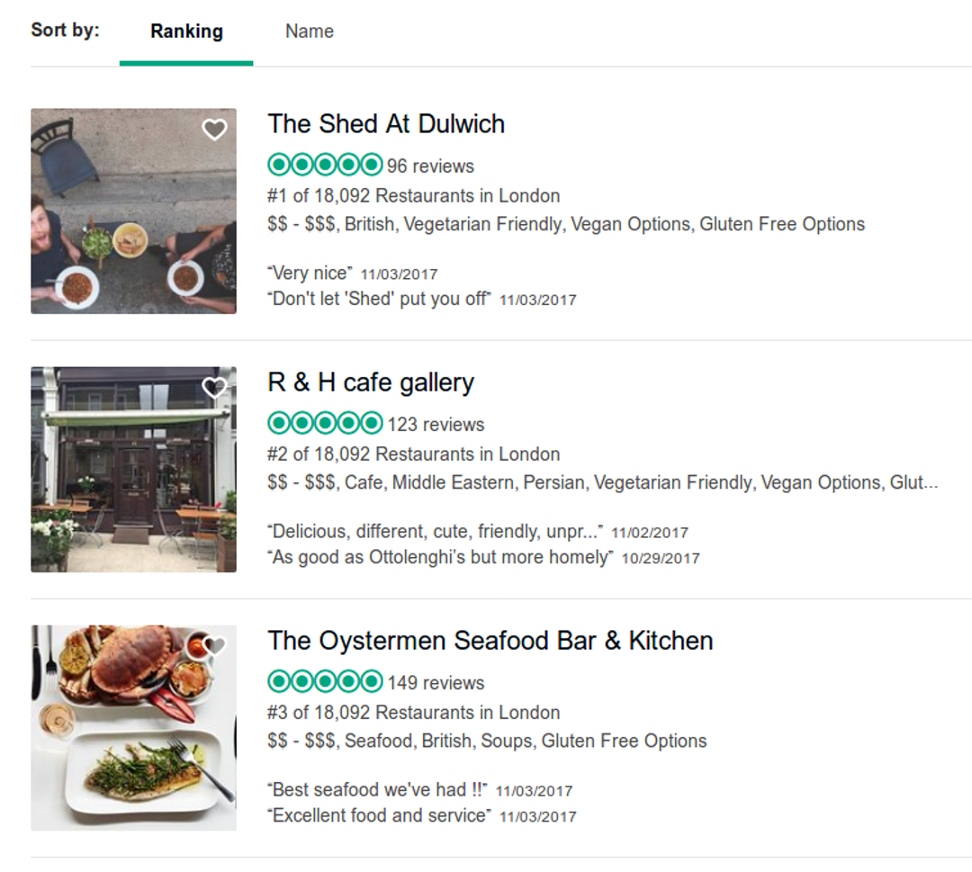Save The Shed At Dulwich with heart icon
The width and height of the screenshot is (972, 872).
(214, 130)
